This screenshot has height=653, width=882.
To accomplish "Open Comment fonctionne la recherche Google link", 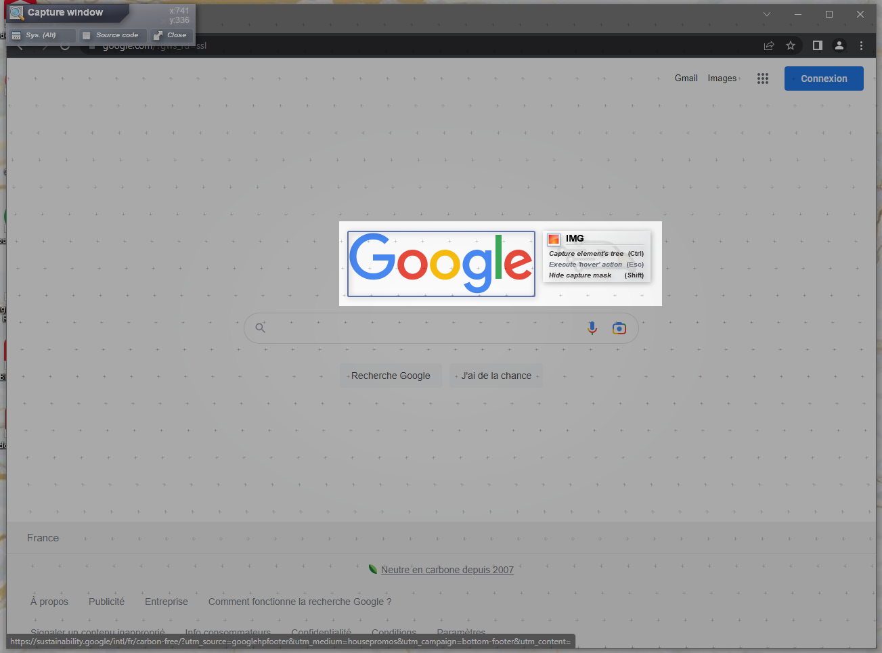I will (x=300, y=602).
